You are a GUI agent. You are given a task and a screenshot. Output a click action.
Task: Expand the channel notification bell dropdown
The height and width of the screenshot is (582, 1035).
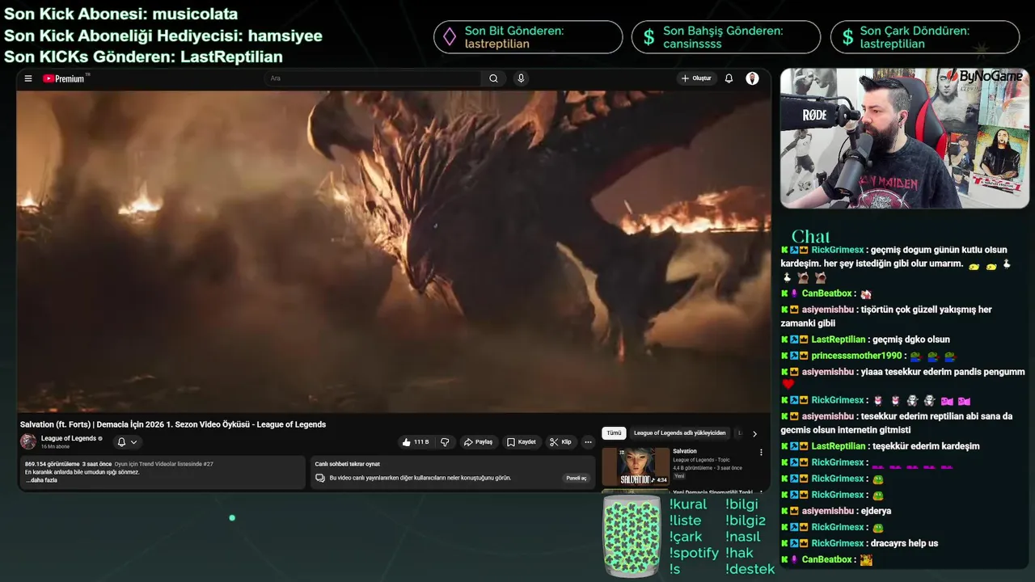[x=127, y=442]
